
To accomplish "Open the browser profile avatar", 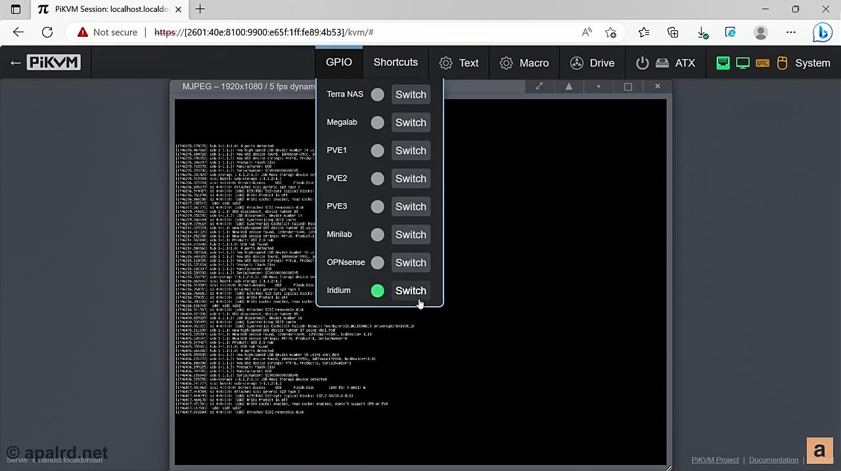I will click(x=761, y=32).
